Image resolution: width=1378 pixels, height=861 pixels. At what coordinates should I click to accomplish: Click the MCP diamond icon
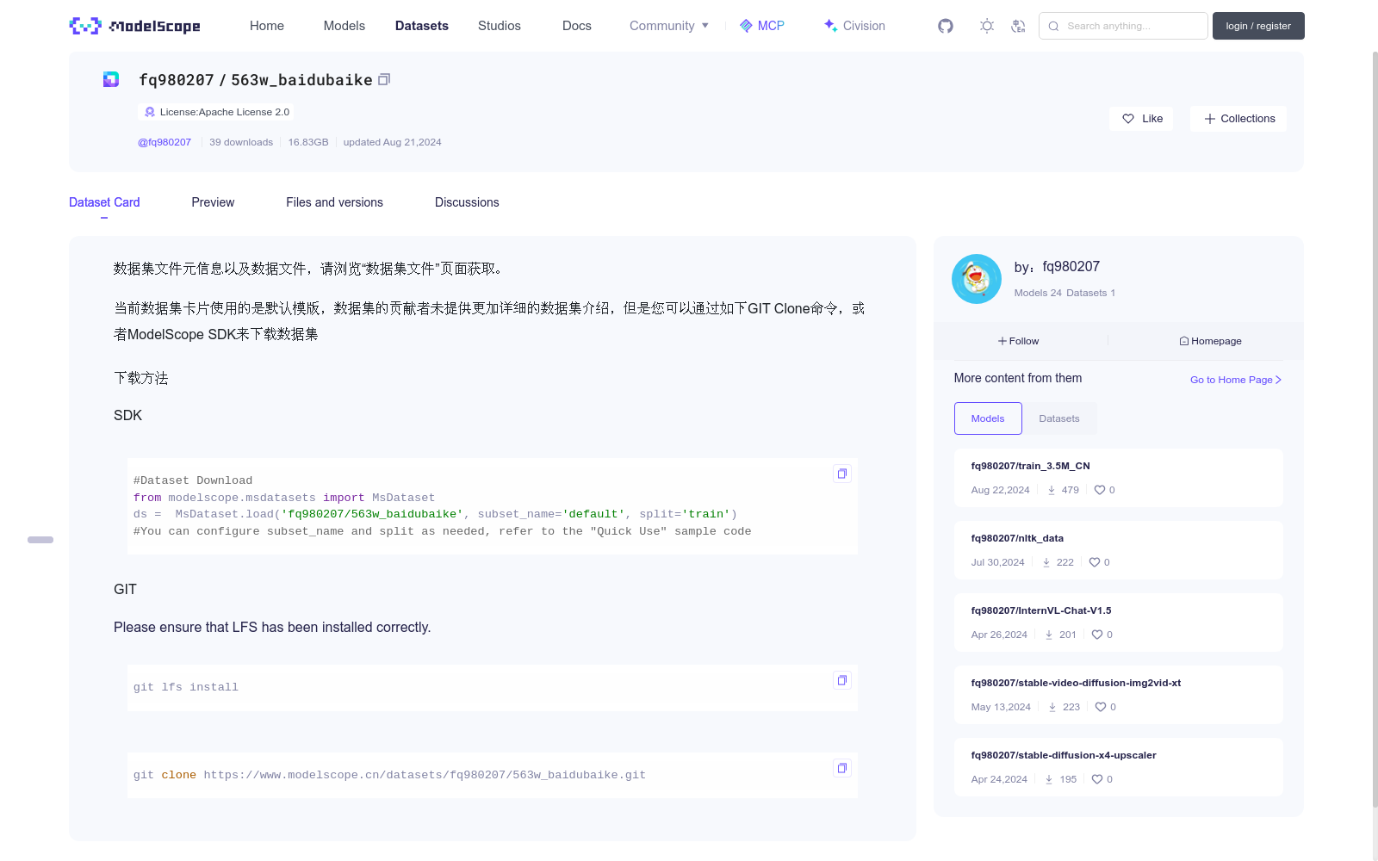tap(746, 26)
